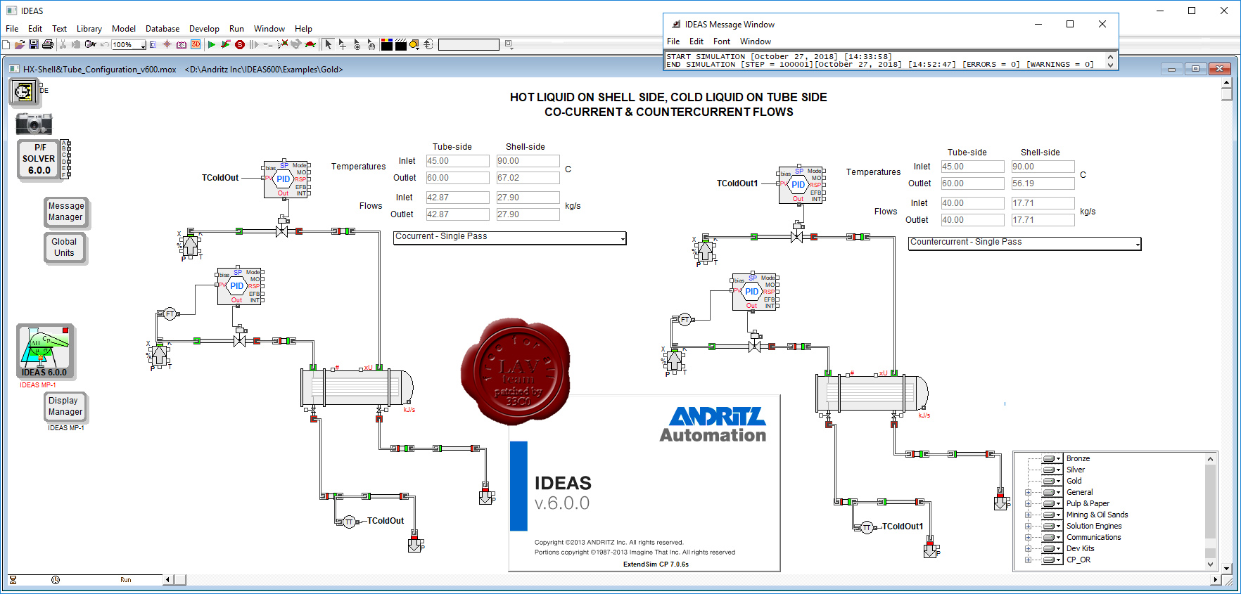Open the Develop menu

(204, 29)
